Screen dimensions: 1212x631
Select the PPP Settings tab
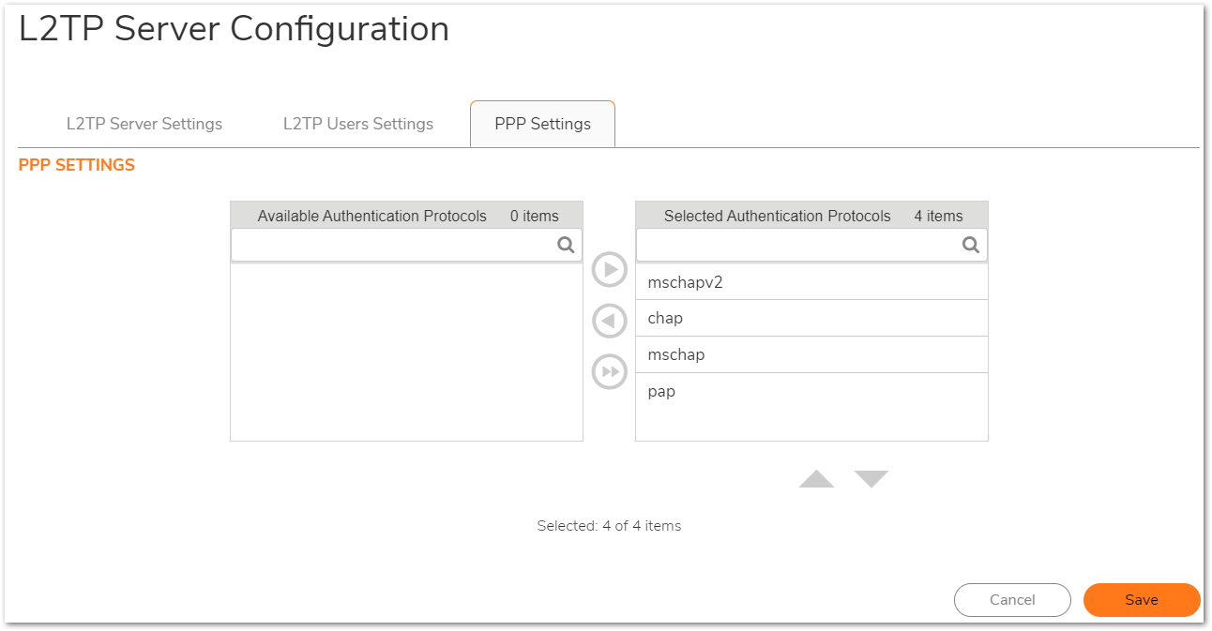tap(542, 124)
